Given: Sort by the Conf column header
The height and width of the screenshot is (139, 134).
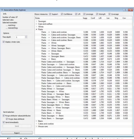Looking at the screenshot, I should point(93,18).
